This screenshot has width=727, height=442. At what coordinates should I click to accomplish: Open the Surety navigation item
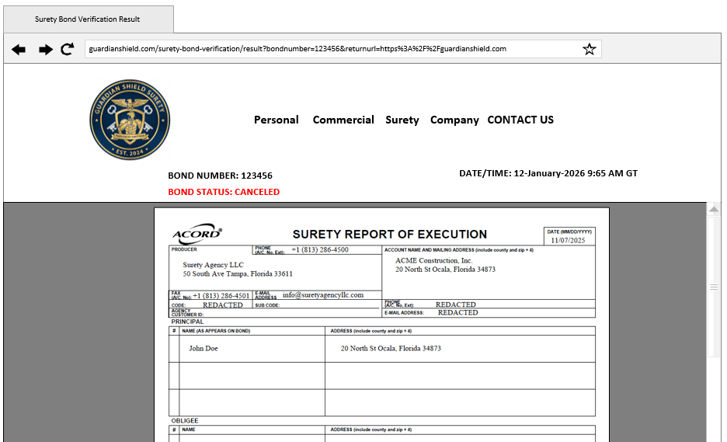click(402, 120)
